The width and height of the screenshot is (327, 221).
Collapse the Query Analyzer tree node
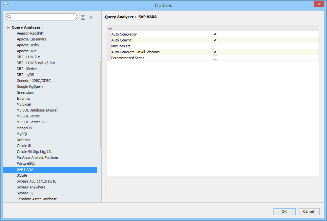tap(9, 27)
